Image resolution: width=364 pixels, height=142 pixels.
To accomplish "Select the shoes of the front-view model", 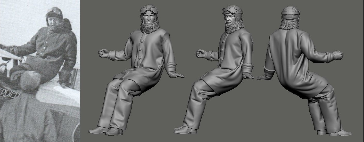I will (106, 130).
